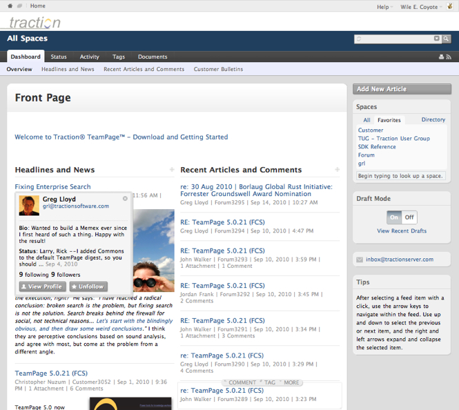Open the Customer Bulletins sub-tab
Viewport: 459px width, 410px height.
tap(218, 69)
